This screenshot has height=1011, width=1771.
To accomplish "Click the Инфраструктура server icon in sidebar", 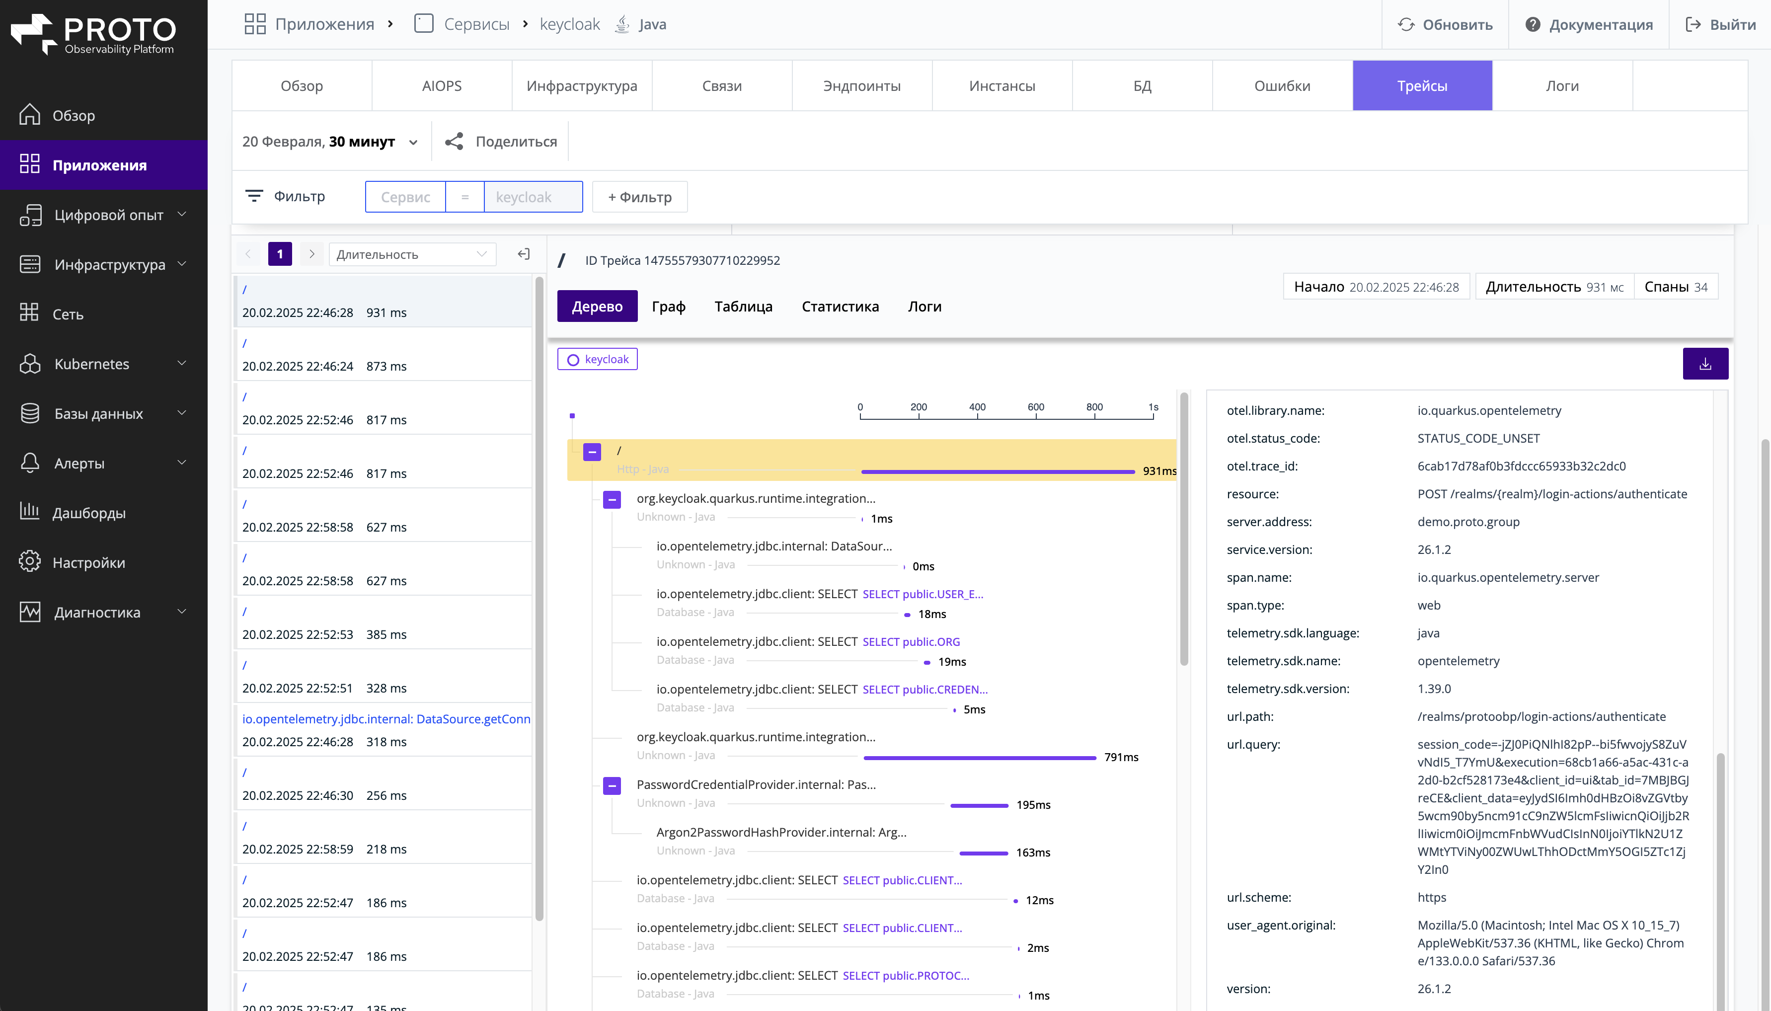I will [x=30, y=264].
